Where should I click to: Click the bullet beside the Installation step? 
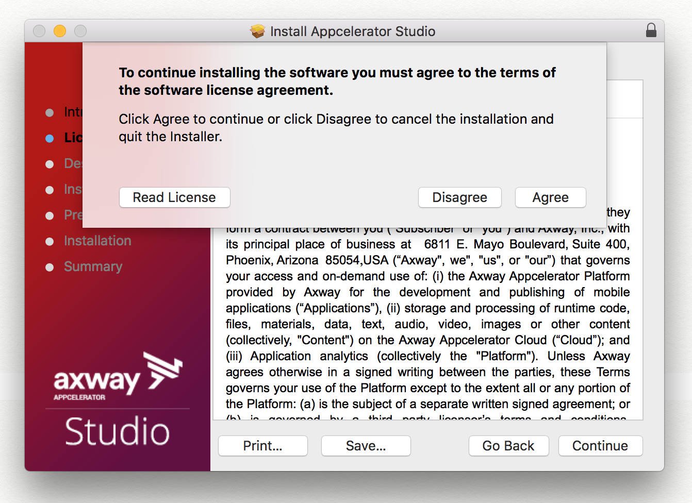50,241
